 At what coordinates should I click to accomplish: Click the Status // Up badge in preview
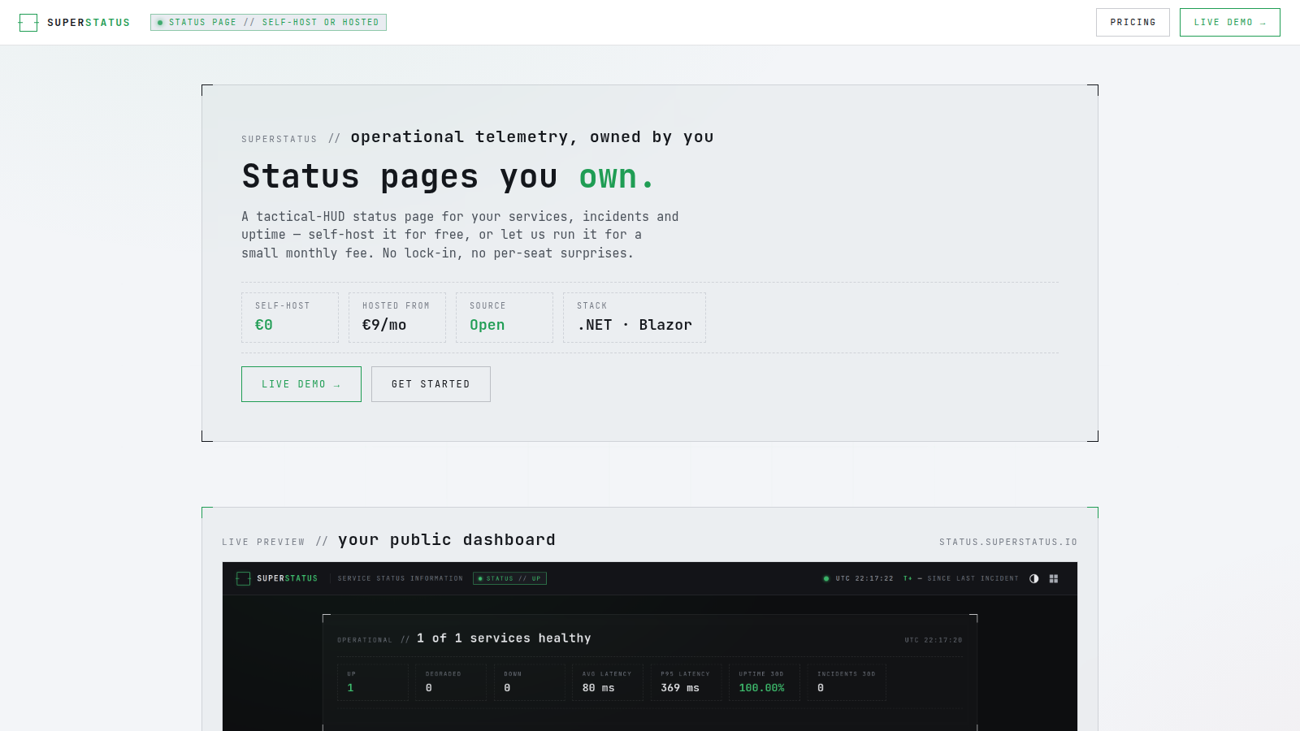pyautogui.click(x=509, y=578)
